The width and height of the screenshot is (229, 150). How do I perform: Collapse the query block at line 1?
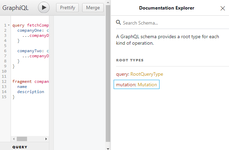(x=9, y=26)
